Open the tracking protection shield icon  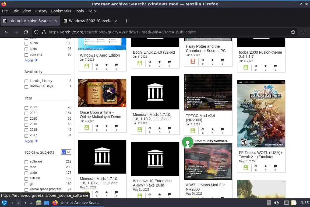point(36,32)
